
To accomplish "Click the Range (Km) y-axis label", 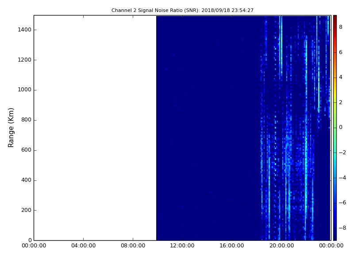I will click(x=11, y=128).
